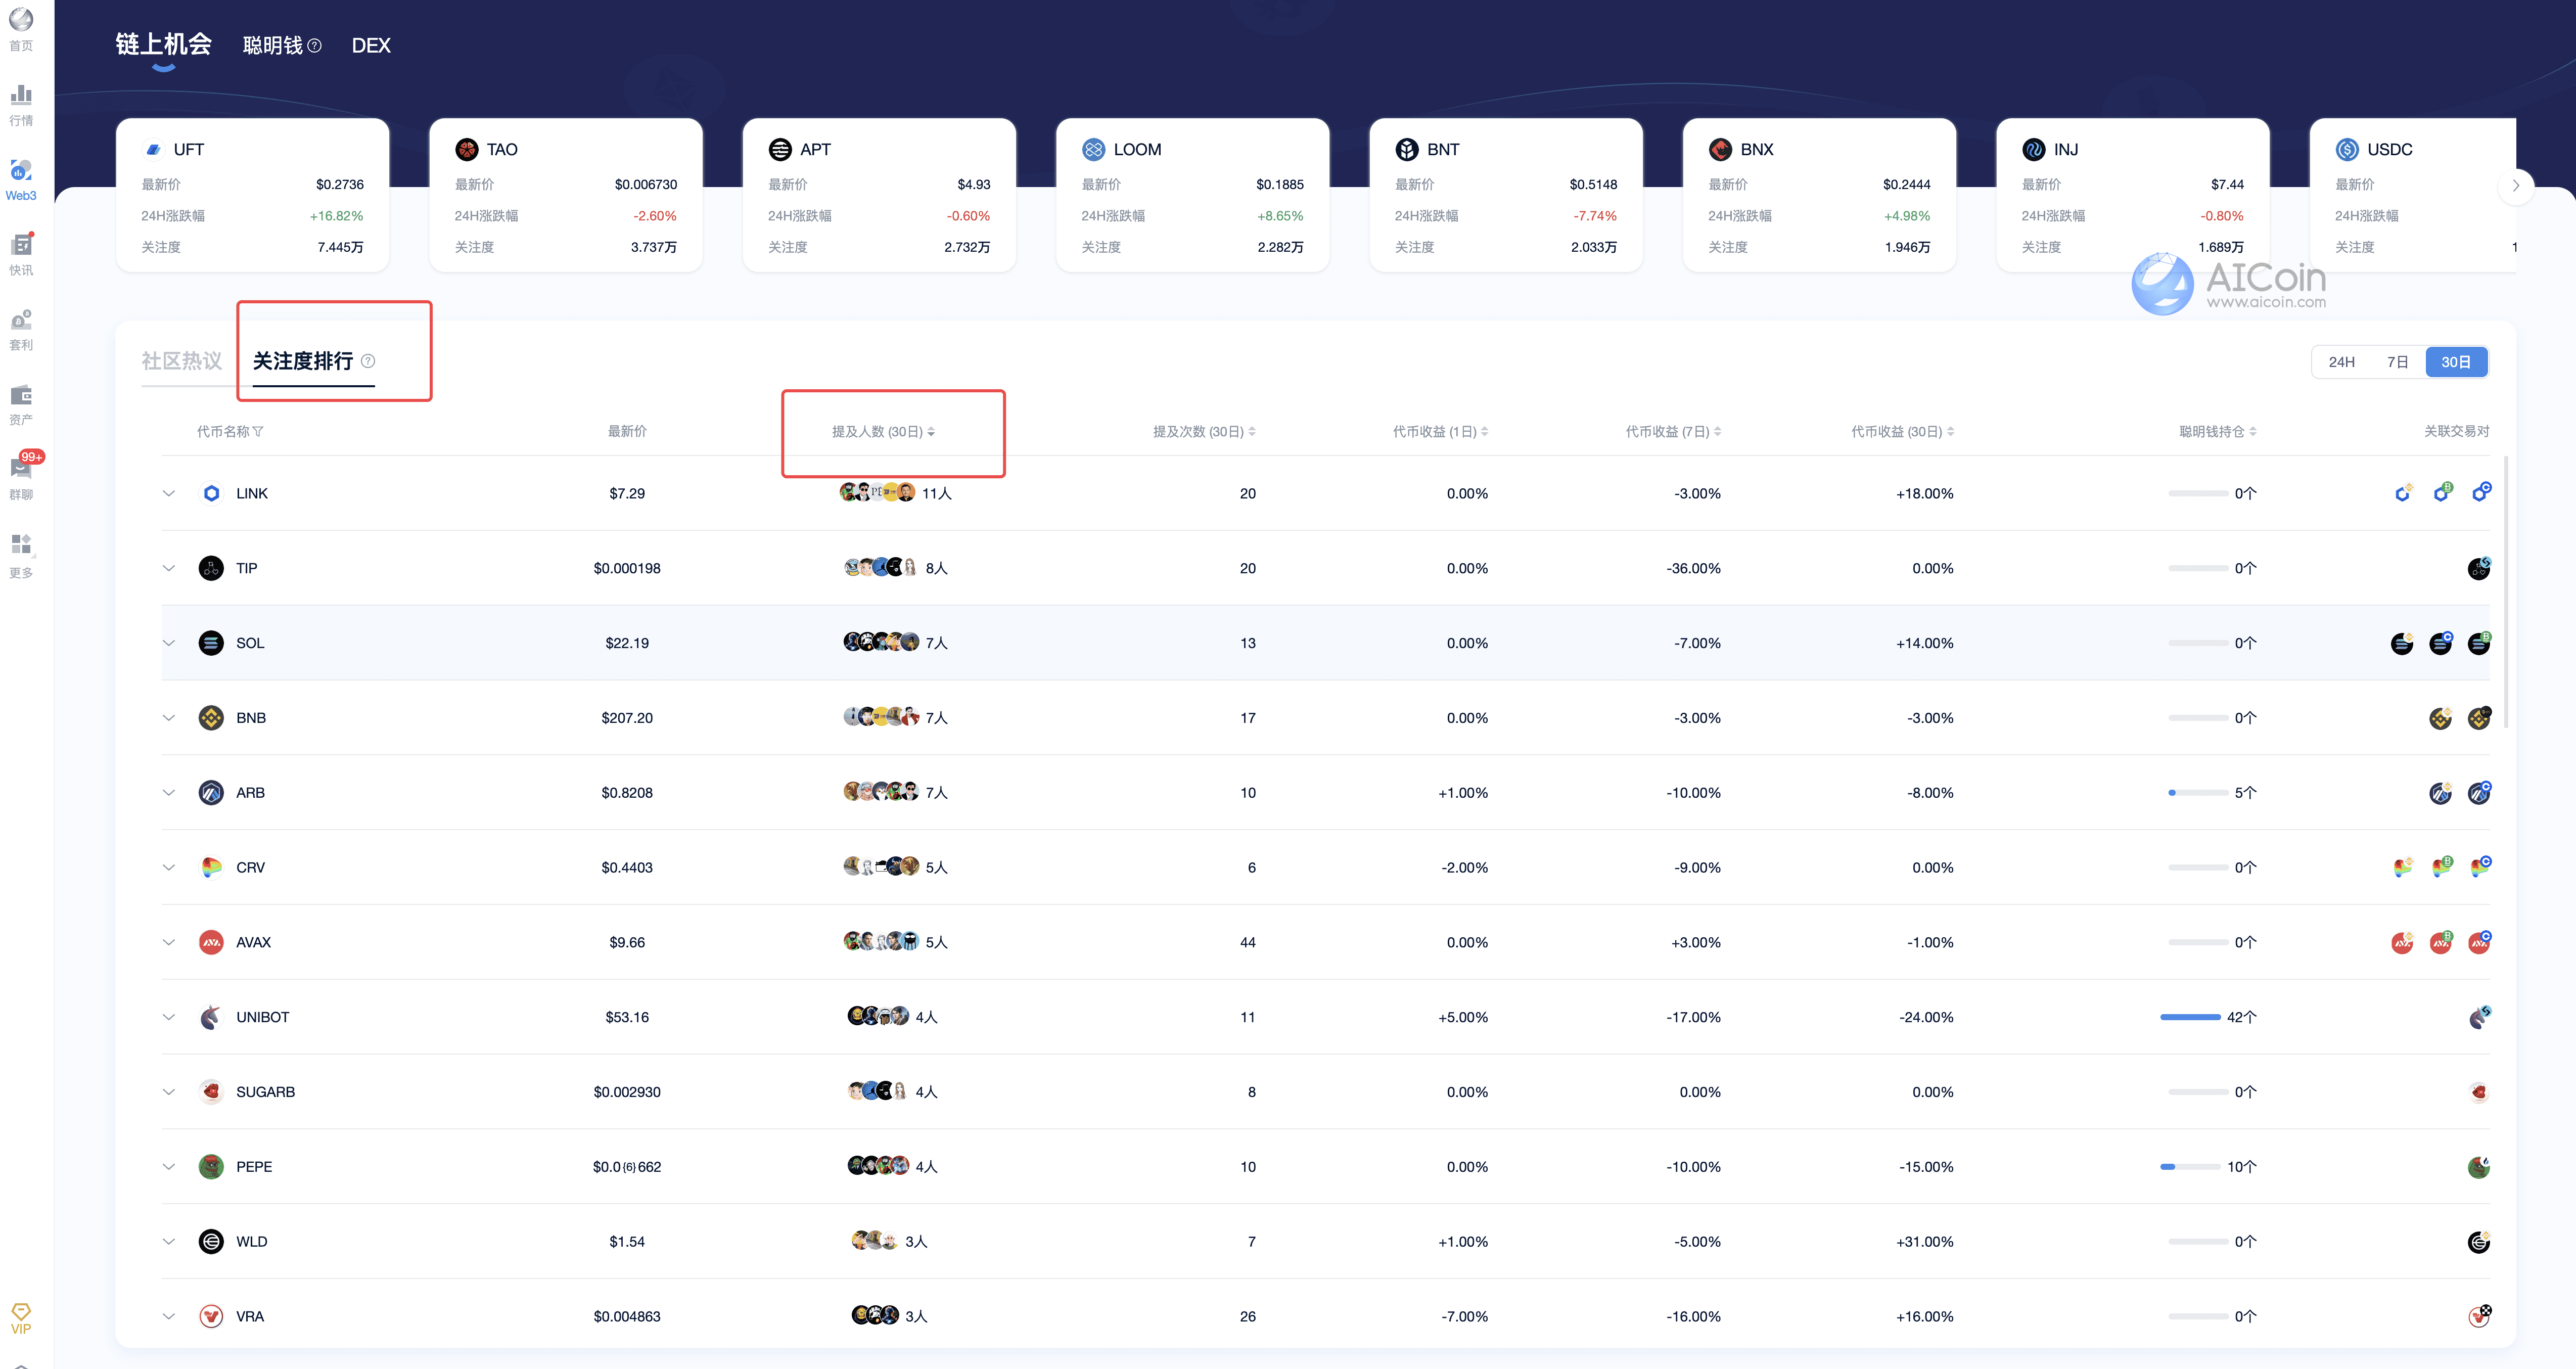Click the UNIBOT token logo
Screen dimensions: 2576x1369
coord(211,1017)
